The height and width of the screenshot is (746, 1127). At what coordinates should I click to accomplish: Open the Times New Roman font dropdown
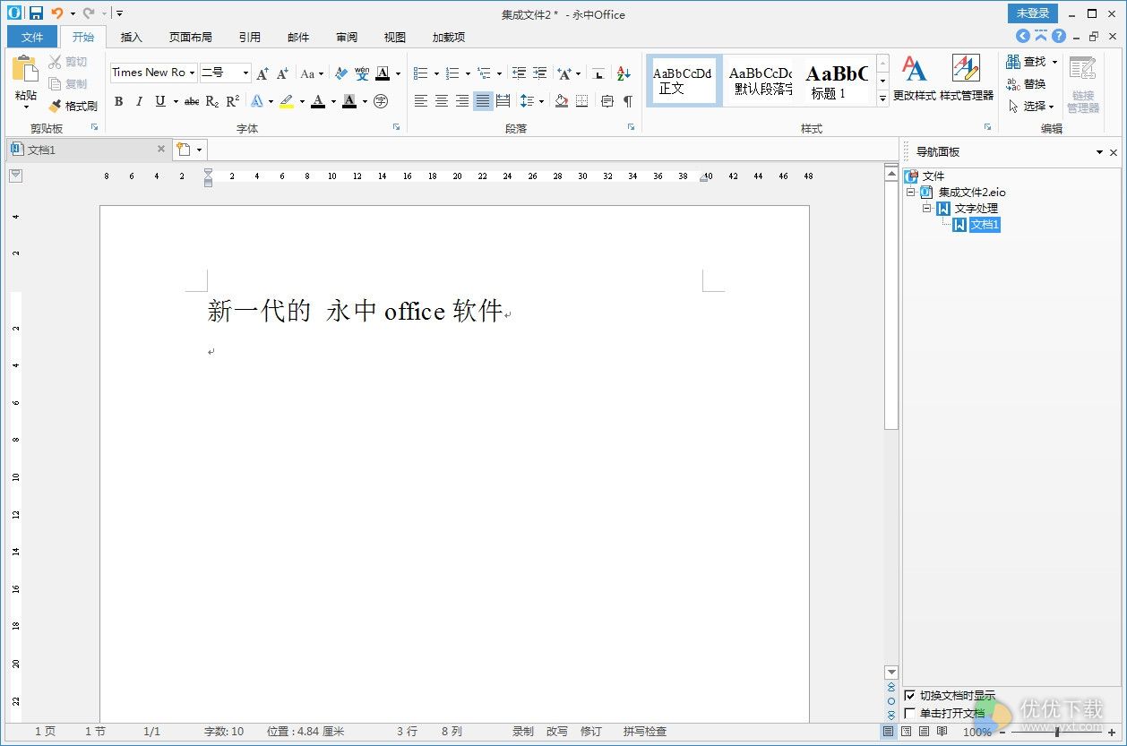(192, 73)
